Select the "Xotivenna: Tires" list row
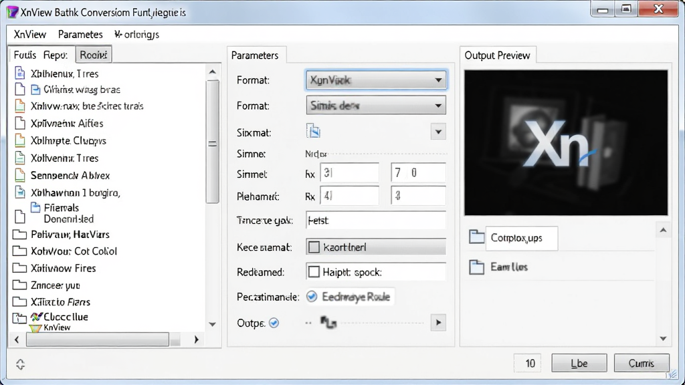The image size is (685, 385). 64,158
